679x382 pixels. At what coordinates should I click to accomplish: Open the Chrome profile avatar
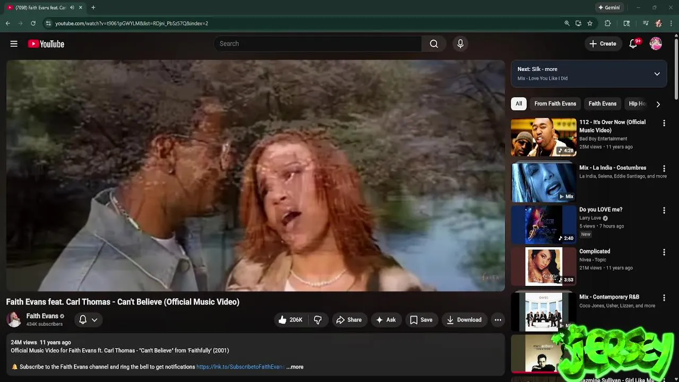tap(658, 23)
